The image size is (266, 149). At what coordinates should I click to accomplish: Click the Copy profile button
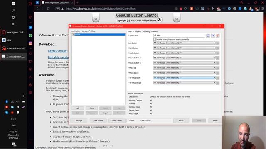click(x=91, y=108)
